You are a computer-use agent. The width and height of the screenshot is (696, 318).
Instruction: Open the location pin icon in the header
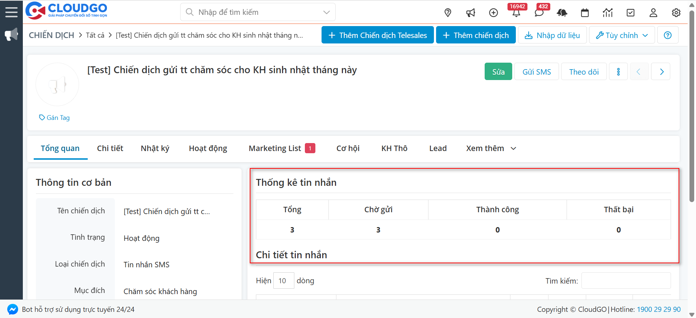coord(448,13)
